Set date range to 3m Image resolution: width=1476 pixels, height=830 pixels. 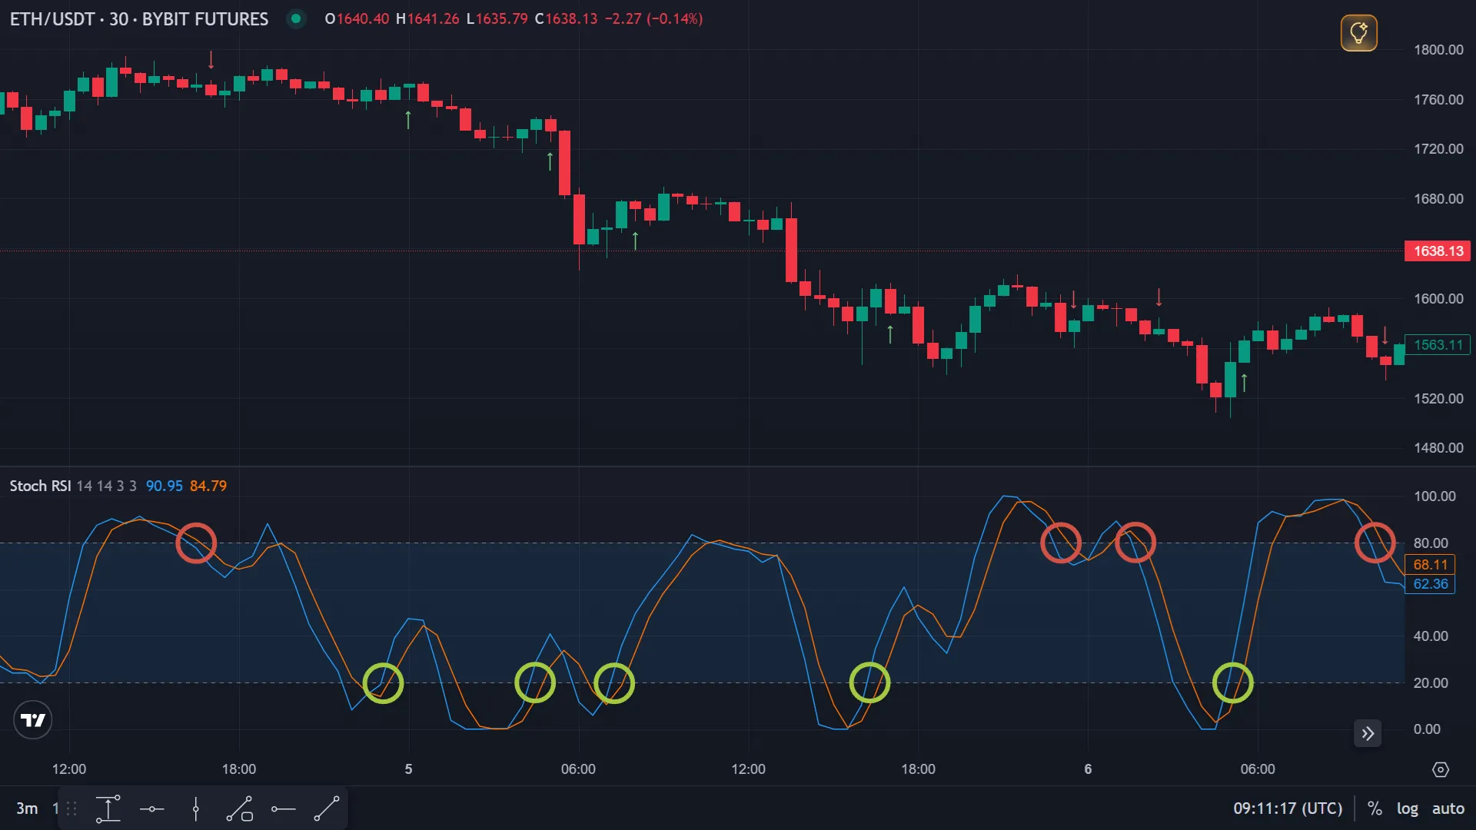(x=27, y=808)
